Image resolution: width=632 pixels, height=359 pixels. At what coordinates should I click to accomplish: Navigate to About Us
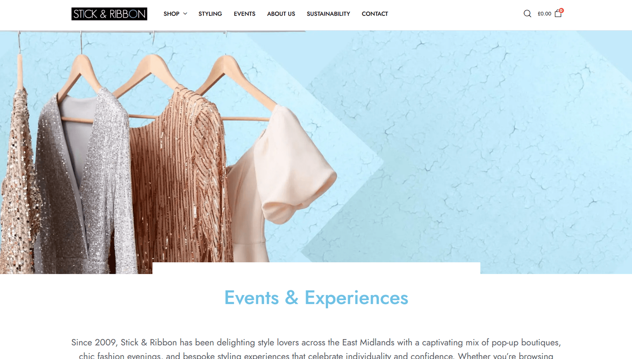tap(281, 14)
